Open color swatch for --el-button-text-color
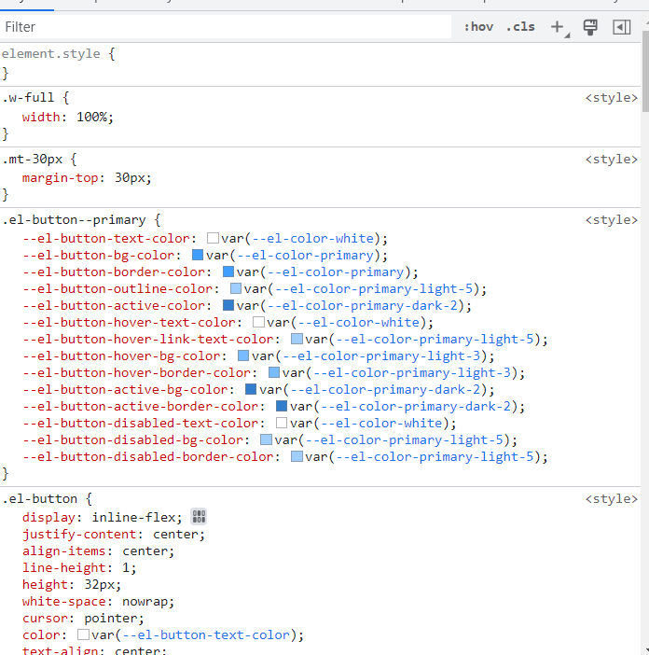This screenshot has width=649, height=655. click(x=213, y=238)
